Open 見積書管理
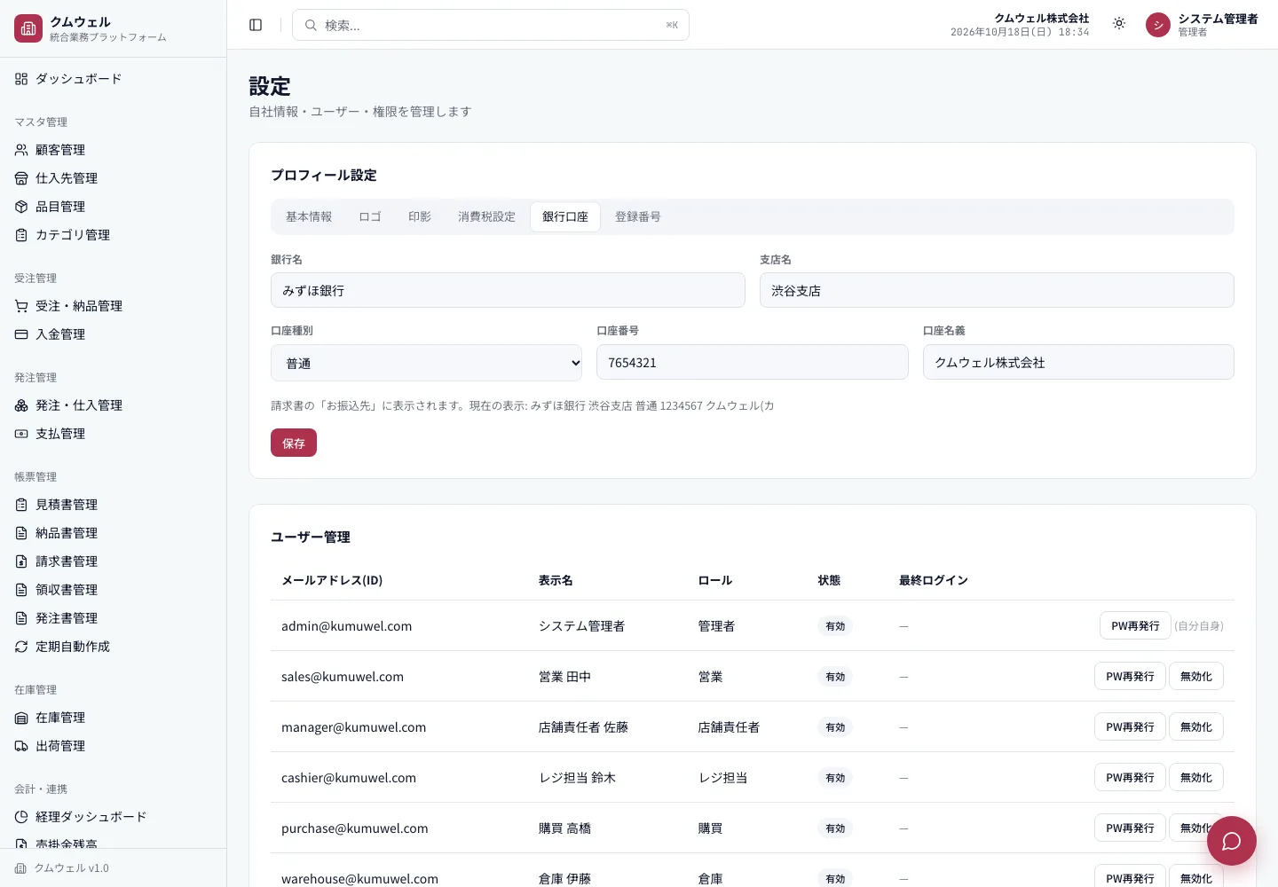1278x887 pixels. (113, 505)
